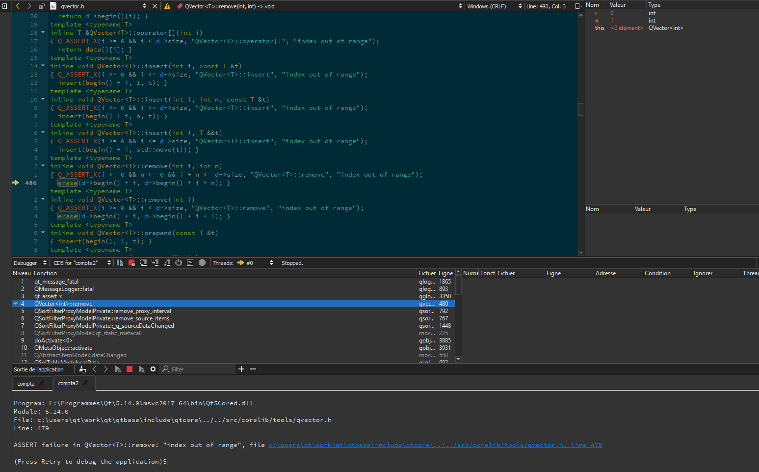Open the qvector.h open-documents dropdown
Screen dimensions: 759x472
(x=144, y=6)
